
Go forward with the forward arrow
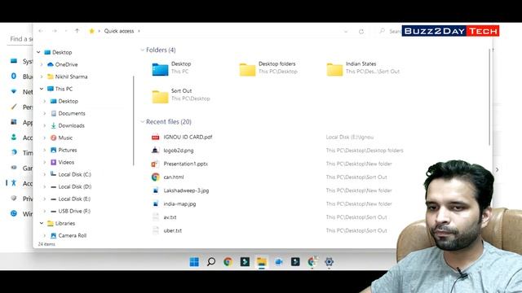pyautogui.click(x=55, y=31)
